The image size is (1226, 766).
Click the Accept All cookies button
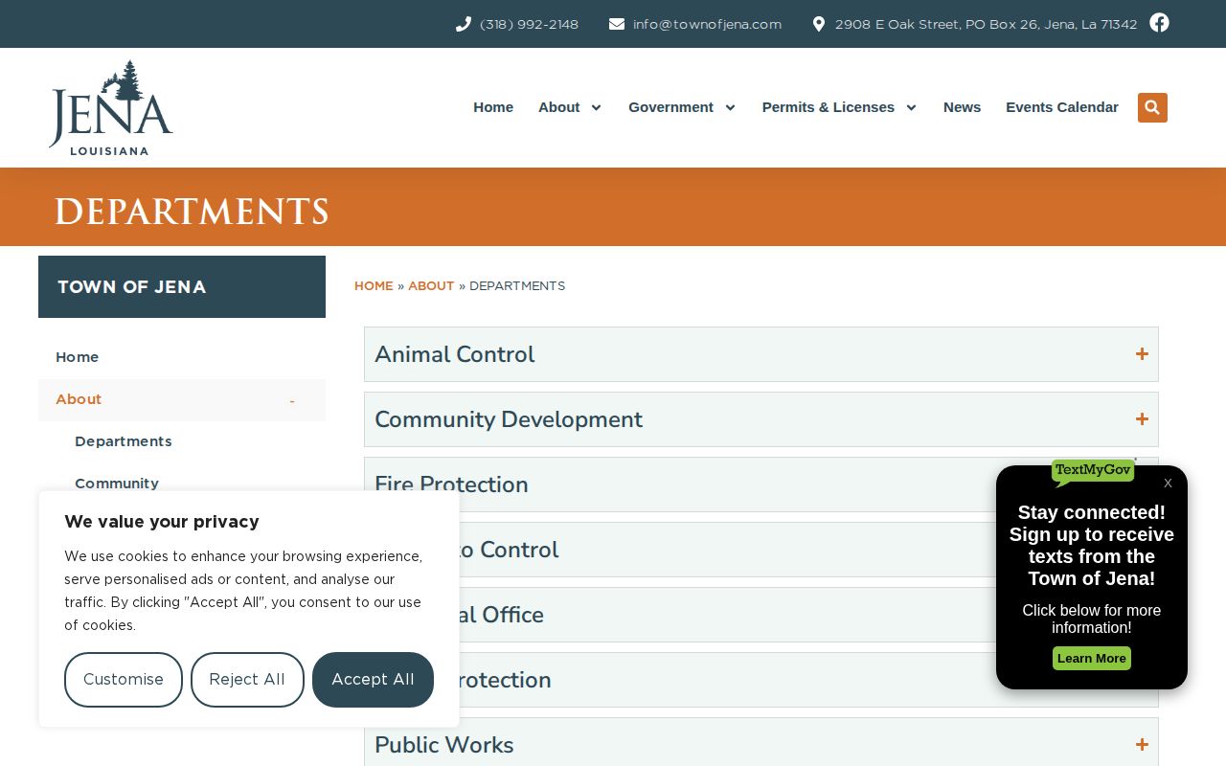click(373, 680)
